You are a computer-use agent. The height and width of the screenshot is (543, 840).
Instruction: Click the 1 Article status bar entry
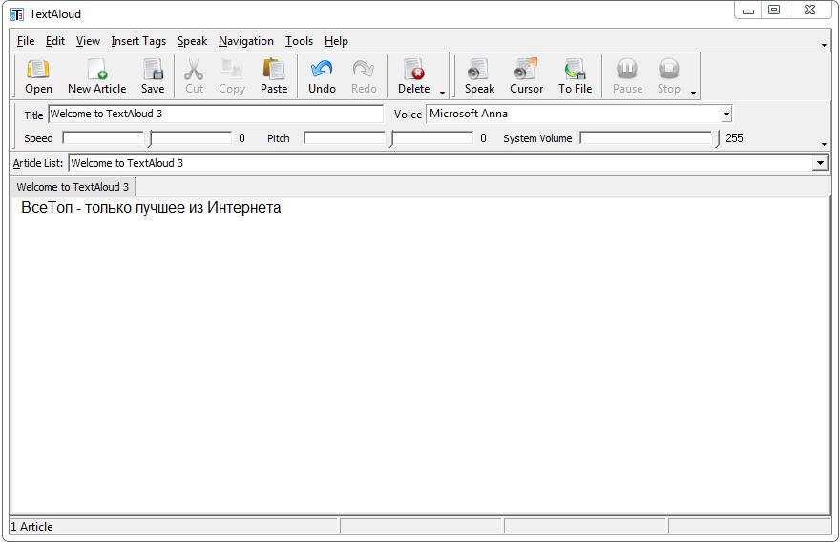click(32, 527)
